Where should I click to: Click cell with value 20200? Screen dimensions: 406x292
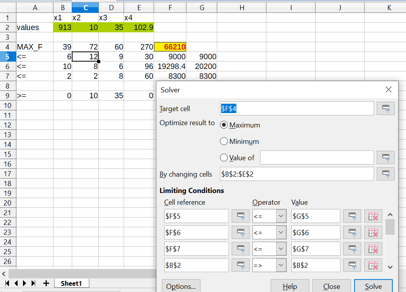[202, 67]
